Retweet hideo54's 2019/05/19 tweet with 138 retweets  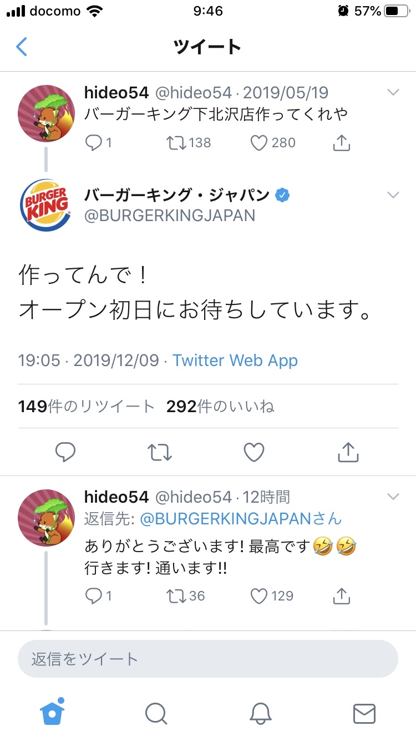pyautogui.click(x=175, y=143)
